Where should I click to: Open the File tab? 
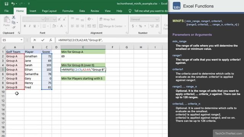(x=6, y=11)
